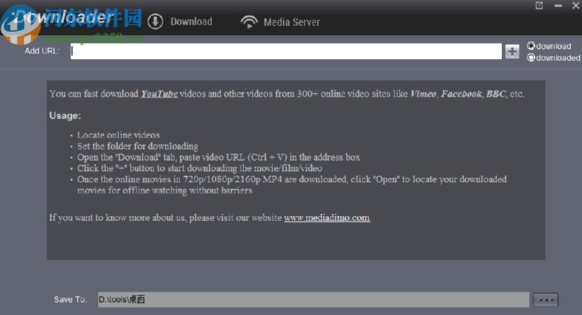This screenshot has height=315, width=582.
Task: Open folder browser with three-dots button
Action: coord(545,300)
